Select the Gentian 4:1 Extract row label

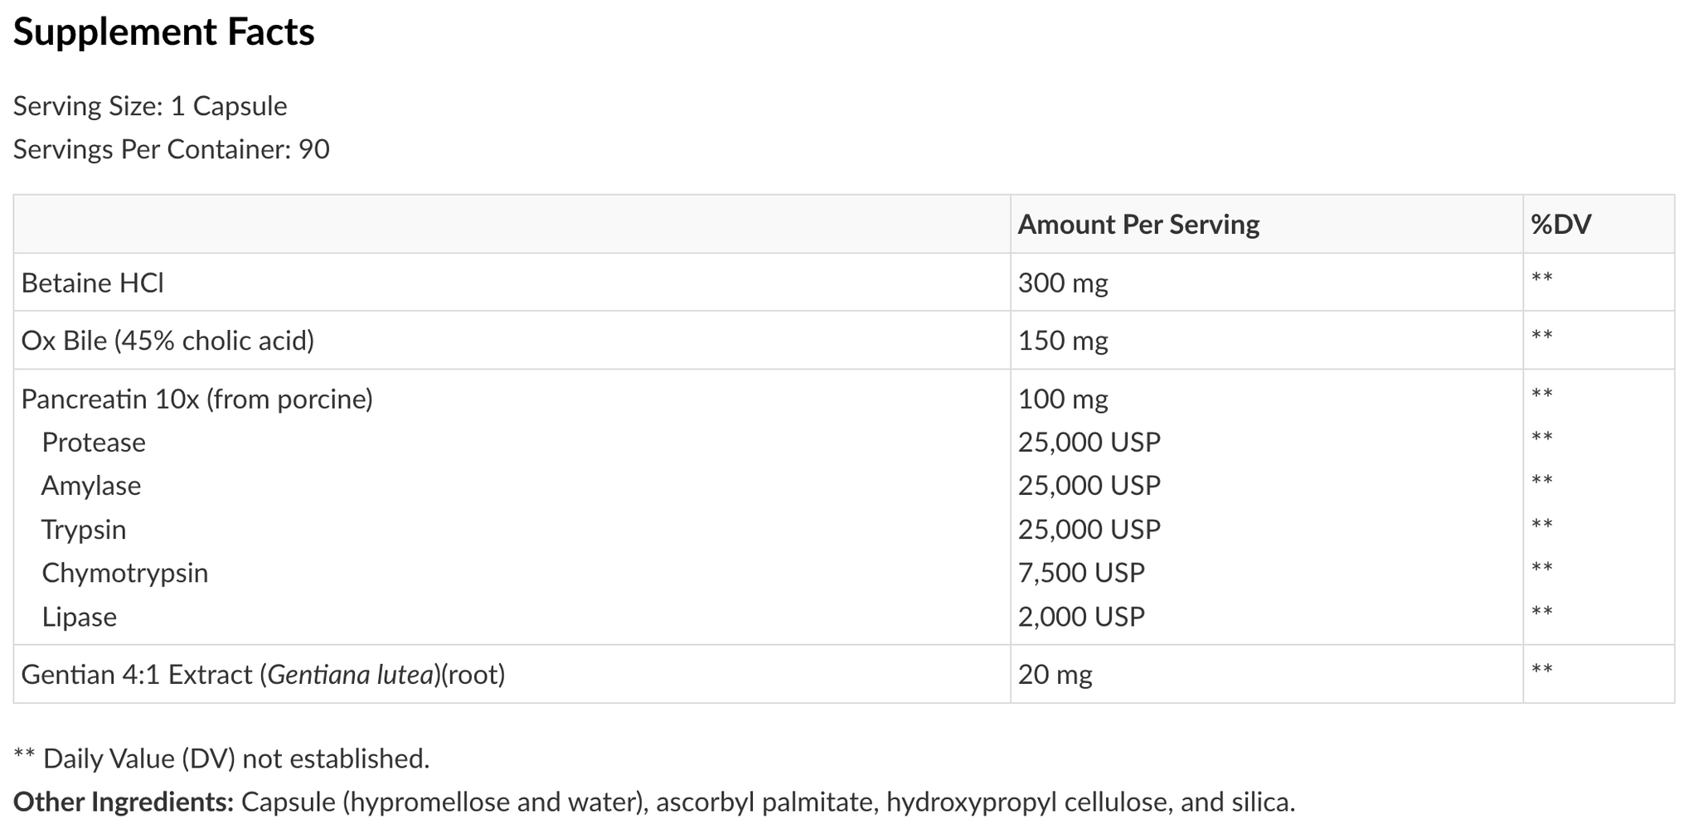(263, 675)
